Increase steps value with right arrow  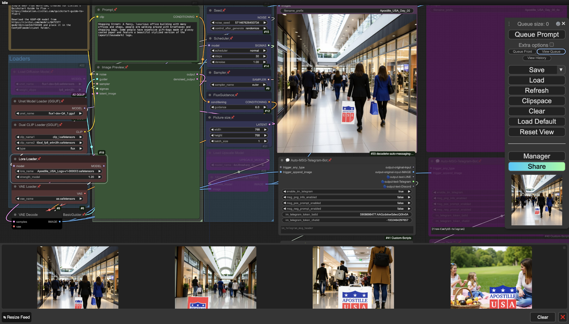265,56
